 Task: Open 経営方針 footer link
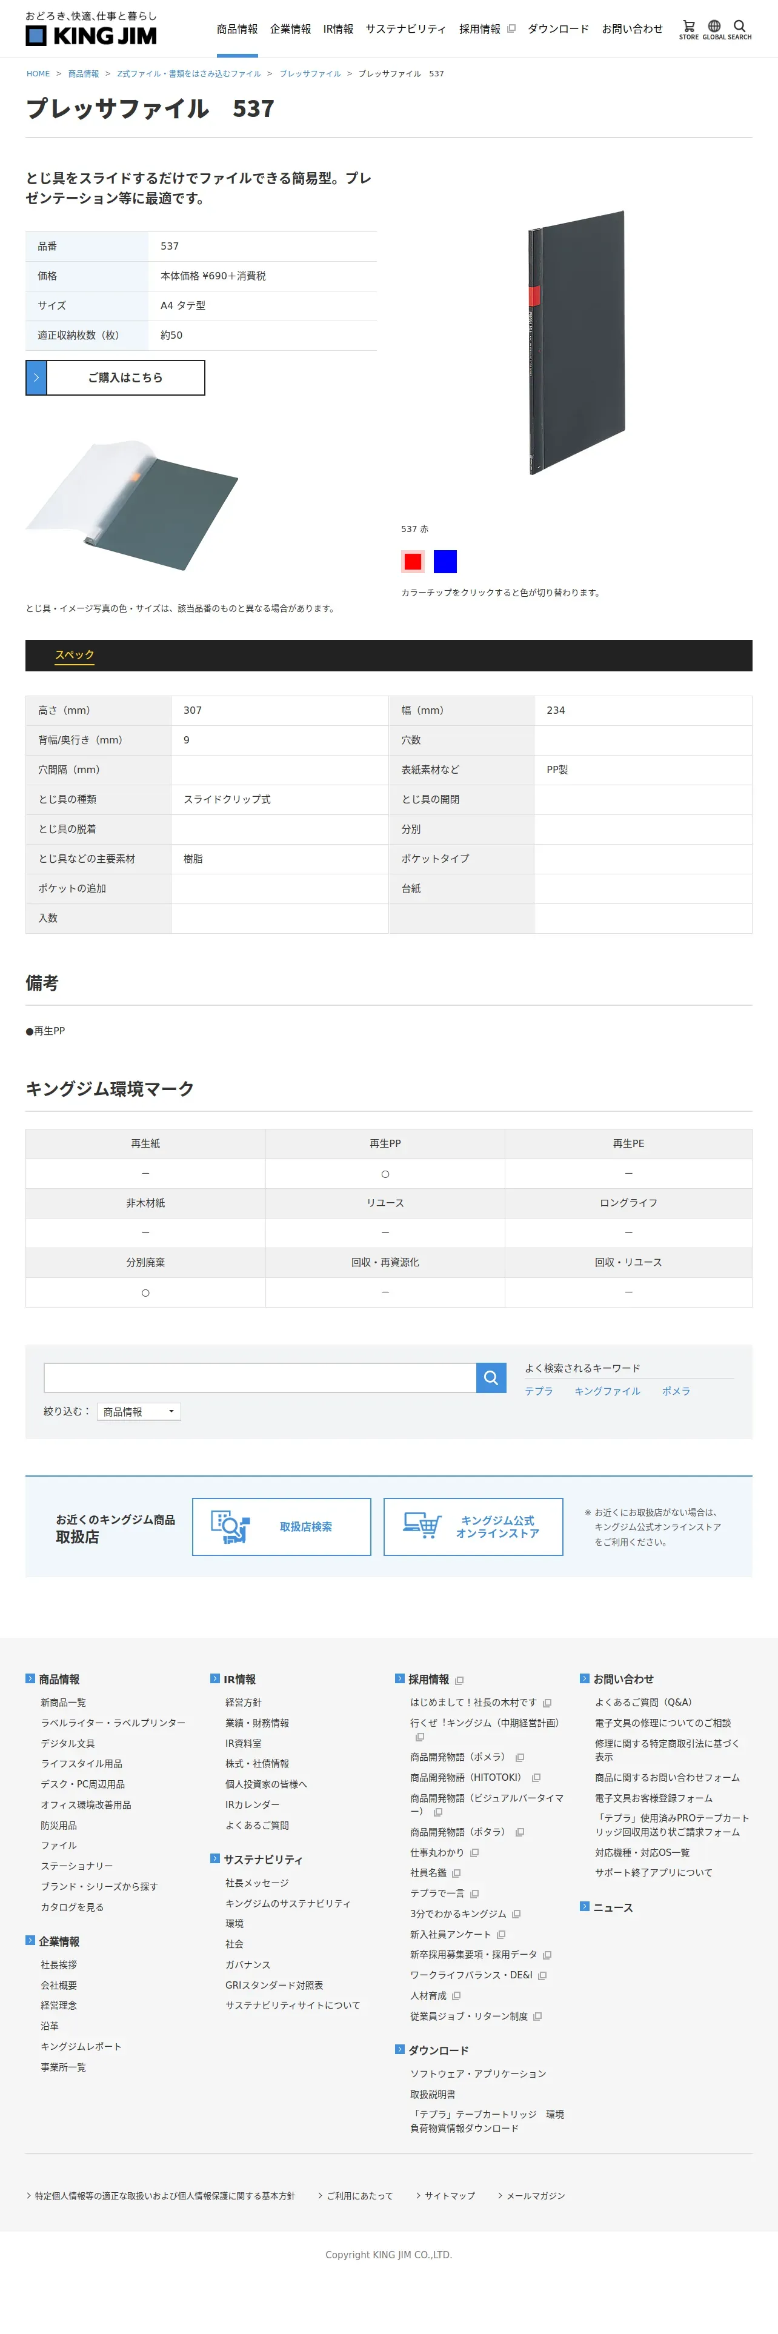click(x=243, y=1703)
